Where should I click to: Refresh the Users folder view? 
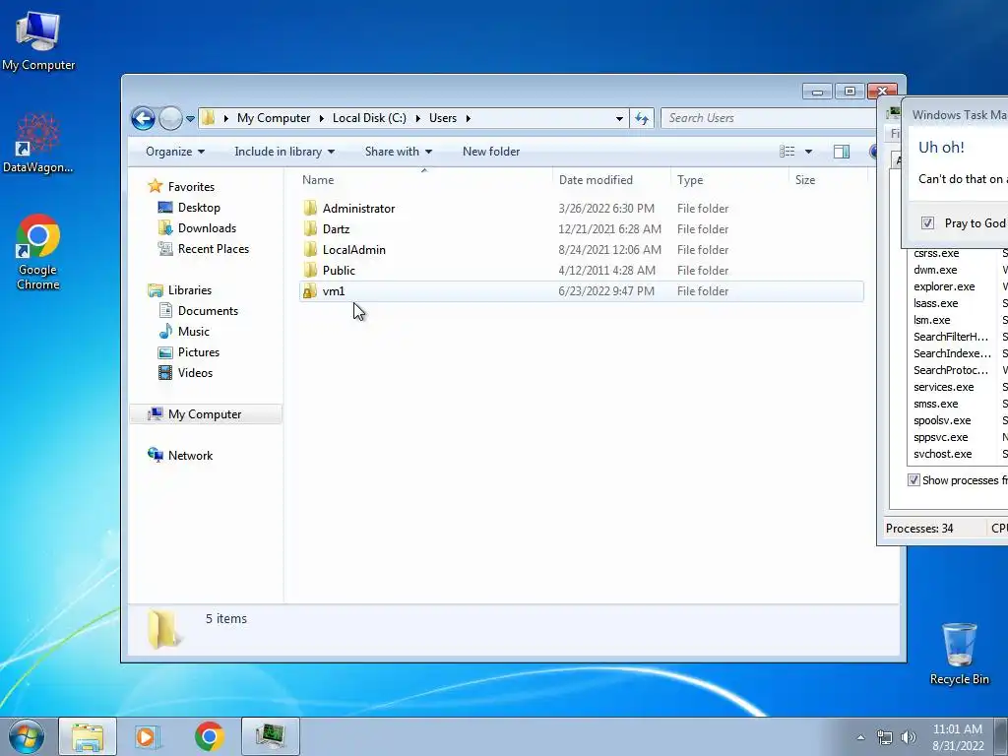(642, 118)
